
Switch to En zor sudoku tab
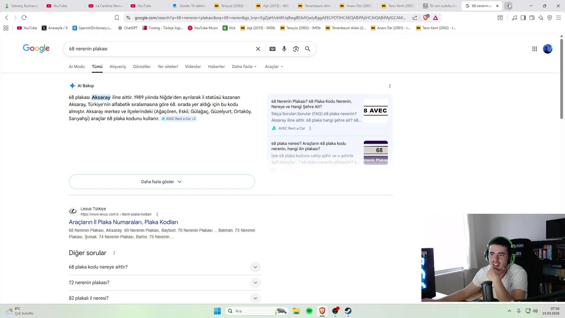tap(440, 6)
